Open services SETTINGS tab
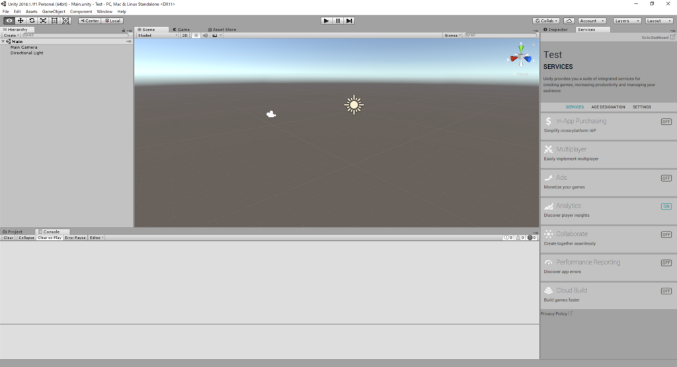677x367 pixels. pos(641,107)
